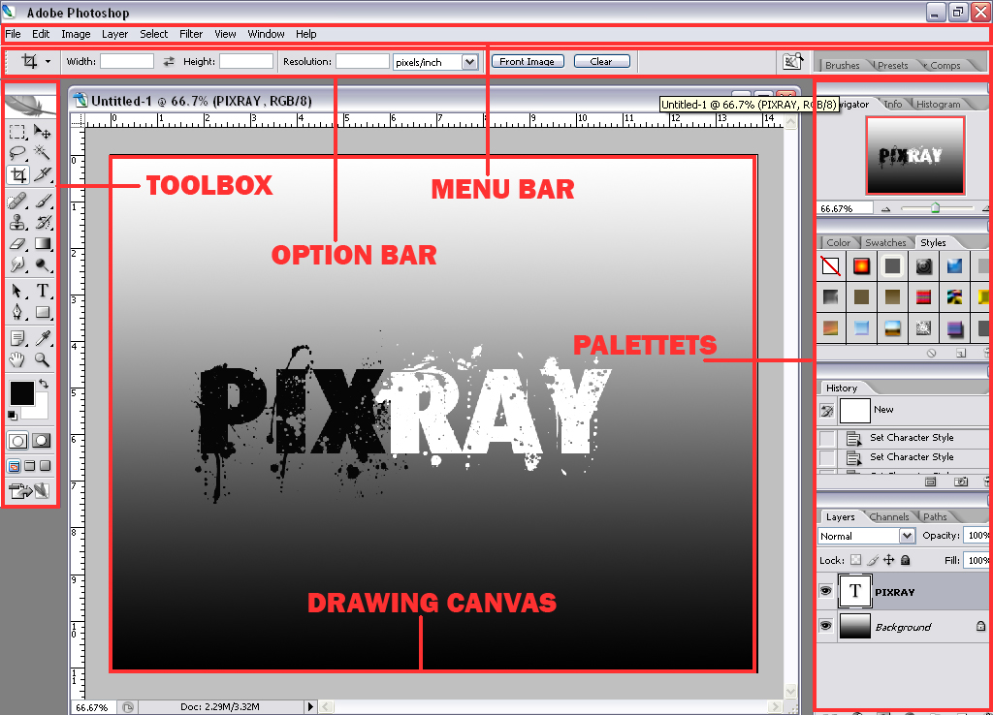993x715 pixels.
Task: Activate the Hand tool
Action: (x=17, y=360)
